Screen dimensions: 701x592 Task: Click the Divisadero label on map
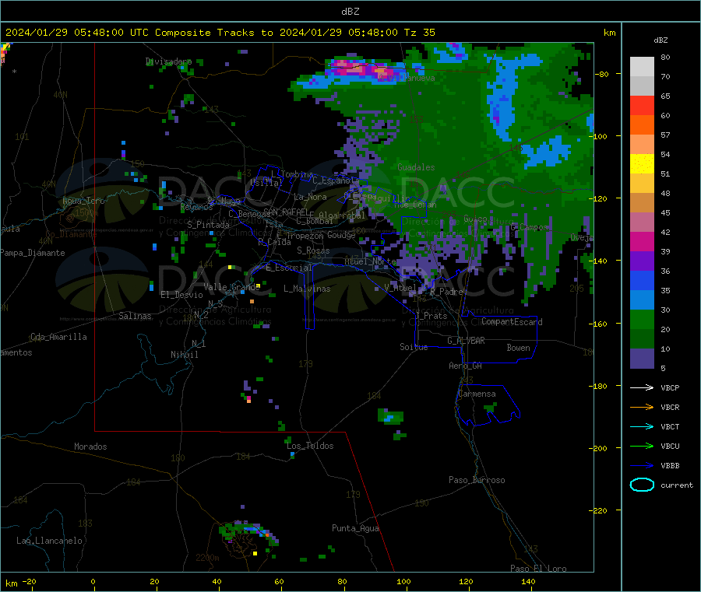point(168,61)
